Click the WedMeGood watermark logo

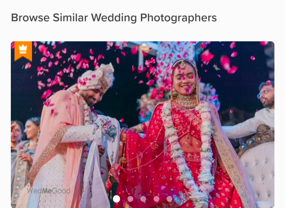click(49, 191)
